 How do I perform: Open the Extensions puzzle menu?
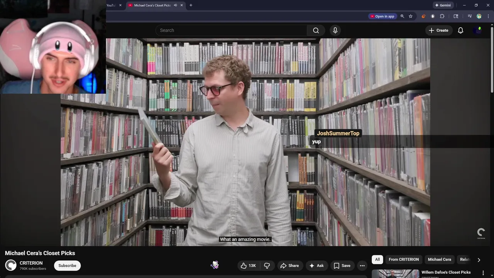(x=442, y=16)
